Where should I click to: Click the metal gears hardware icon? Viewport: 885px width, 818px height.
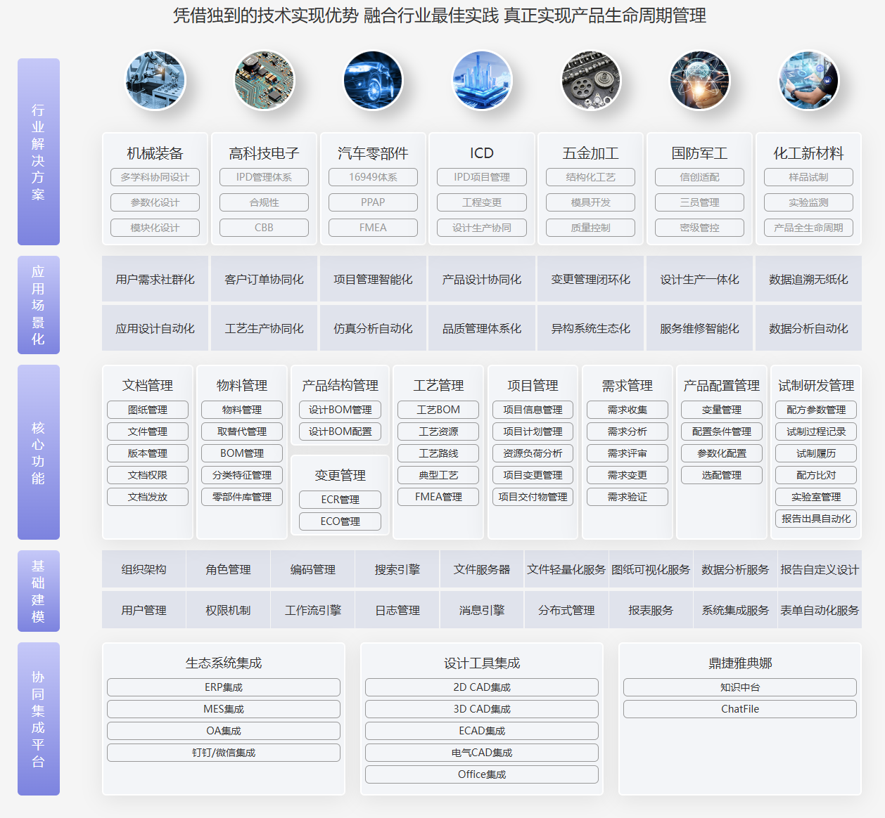pos(591,81)
